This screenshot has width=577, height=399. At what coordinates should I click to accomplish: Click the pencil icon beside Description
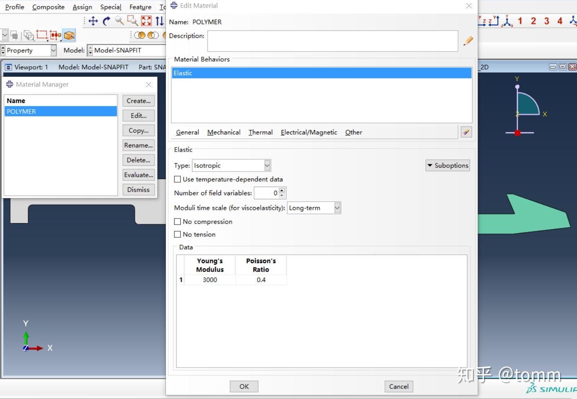click(x=468, y=41)
